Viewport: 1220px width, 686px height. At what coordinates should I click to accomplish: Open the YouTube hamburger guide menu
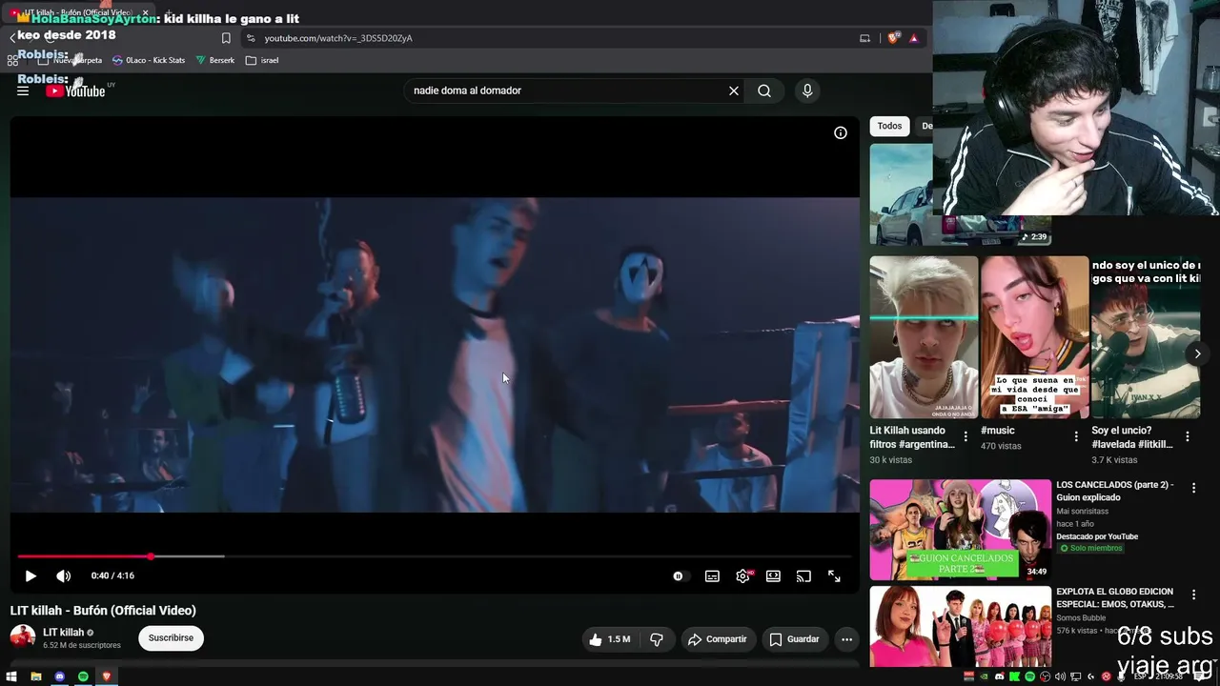coord(23,91)
